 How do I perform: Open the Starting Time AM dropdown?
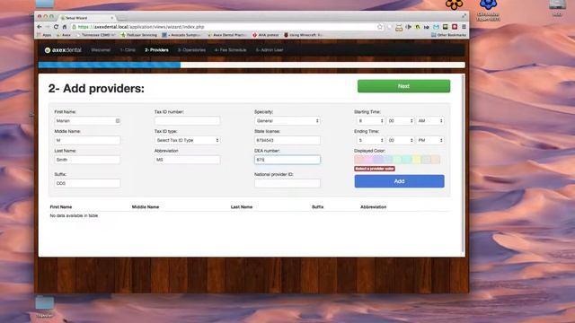430,121
